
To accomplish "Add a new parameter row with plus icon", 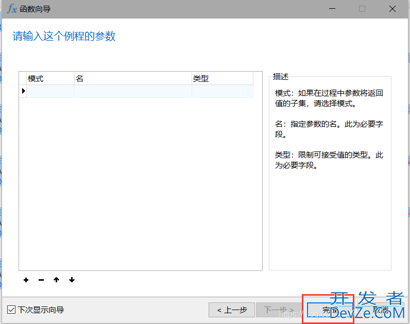I will click(x=26, y=280).
